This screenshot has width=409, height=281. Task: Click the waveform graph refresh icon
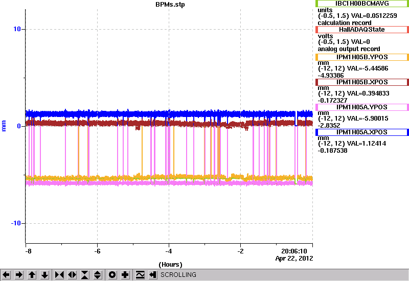click(x=140, y=275)
